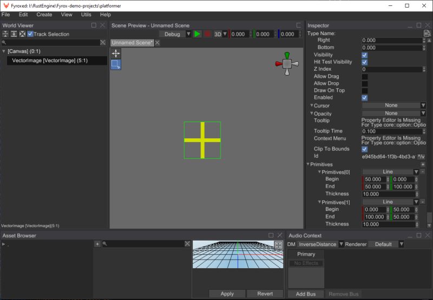The height and width of the screenshot is (300, 433).
Task: Open Primitives[1] Line type dropdown
Action: (390, 202)
